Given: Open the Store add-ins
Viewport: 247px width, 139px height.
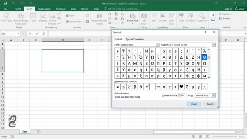Looking at the screenshot, I should 70,15.
